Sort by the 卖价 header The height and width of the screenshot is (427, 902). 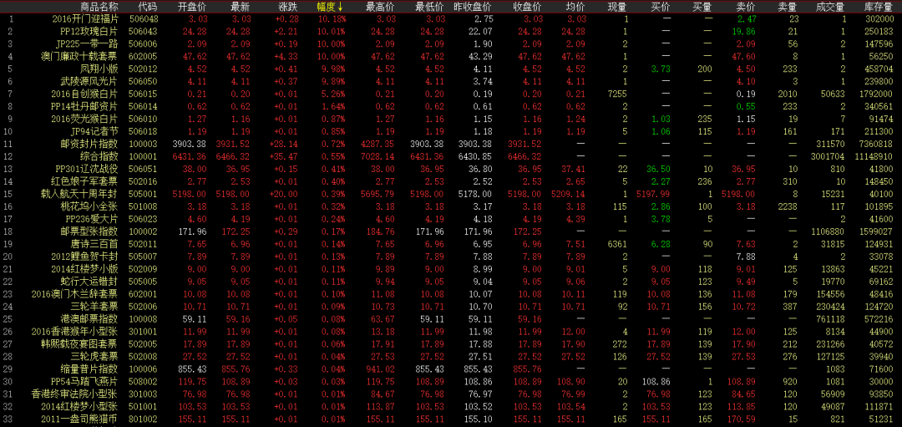pyautogui.click(x=746, y=7)
